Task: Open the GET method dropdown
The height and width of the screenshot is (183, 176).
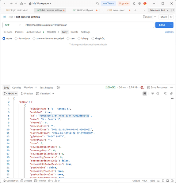Action: [12, 25]
